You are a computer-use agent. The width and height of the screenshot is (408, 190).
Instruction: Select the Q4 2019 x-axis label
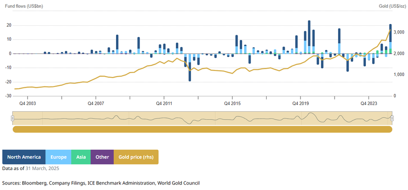click(x=300, y=103)
